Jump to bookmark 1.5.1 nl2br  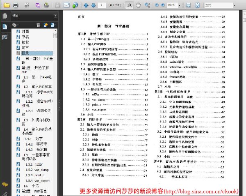(x=34, y=164)
